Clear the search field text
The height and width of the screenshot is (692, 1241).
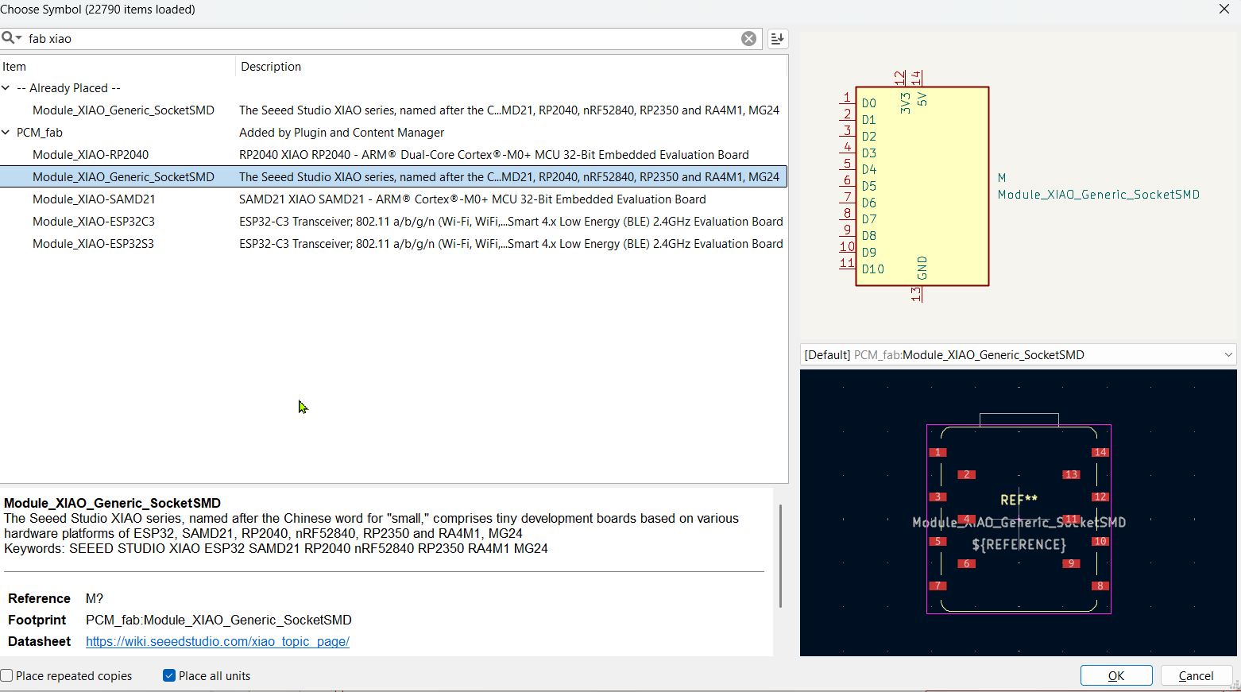pyautogui.click(x=748, y=38)
